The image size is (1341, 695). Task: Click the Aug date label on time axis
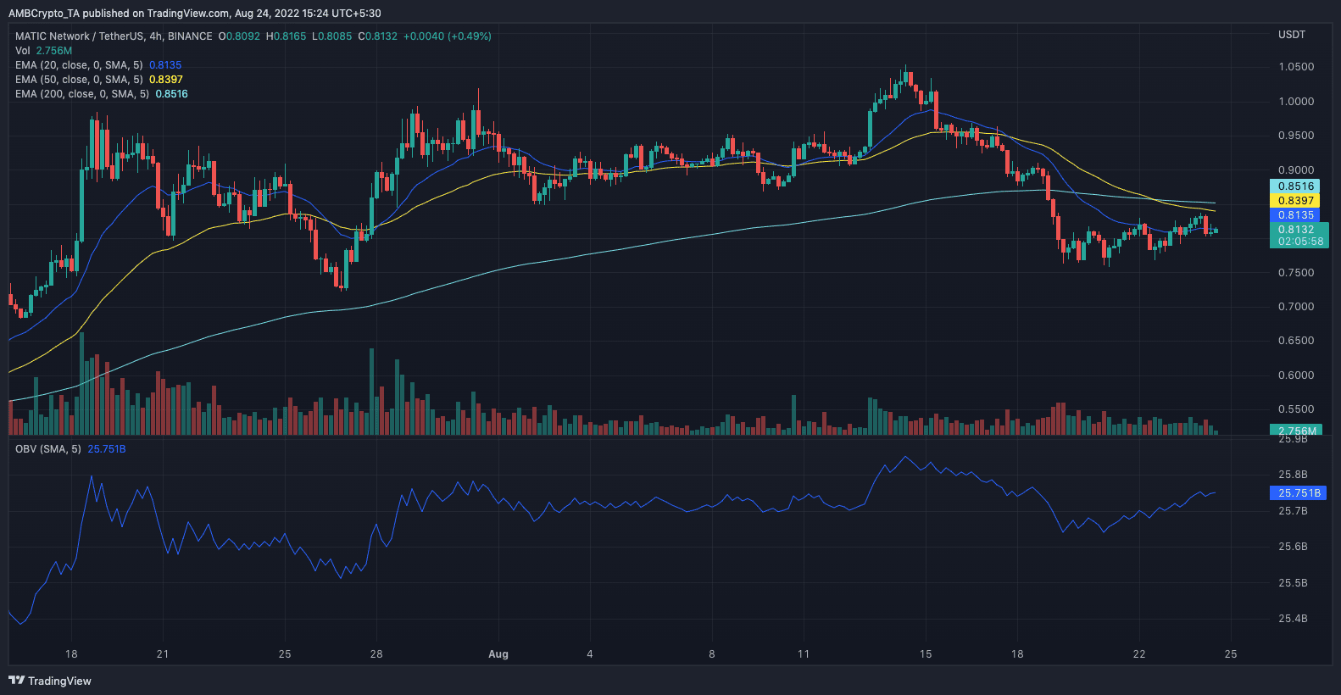(x=498, y=654)
